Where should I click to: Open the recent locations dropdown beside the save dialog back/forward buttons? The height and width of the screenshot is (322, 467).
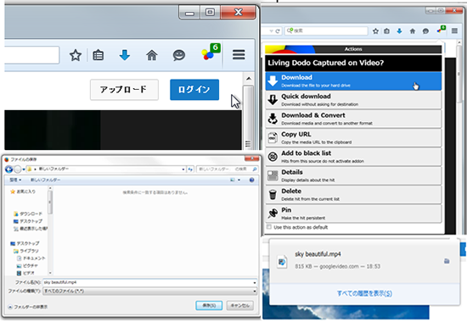point(24,169)
